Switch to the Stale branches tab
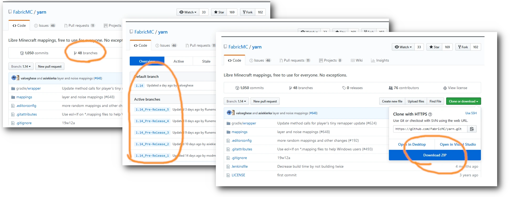510x197 pixels. 206,61
